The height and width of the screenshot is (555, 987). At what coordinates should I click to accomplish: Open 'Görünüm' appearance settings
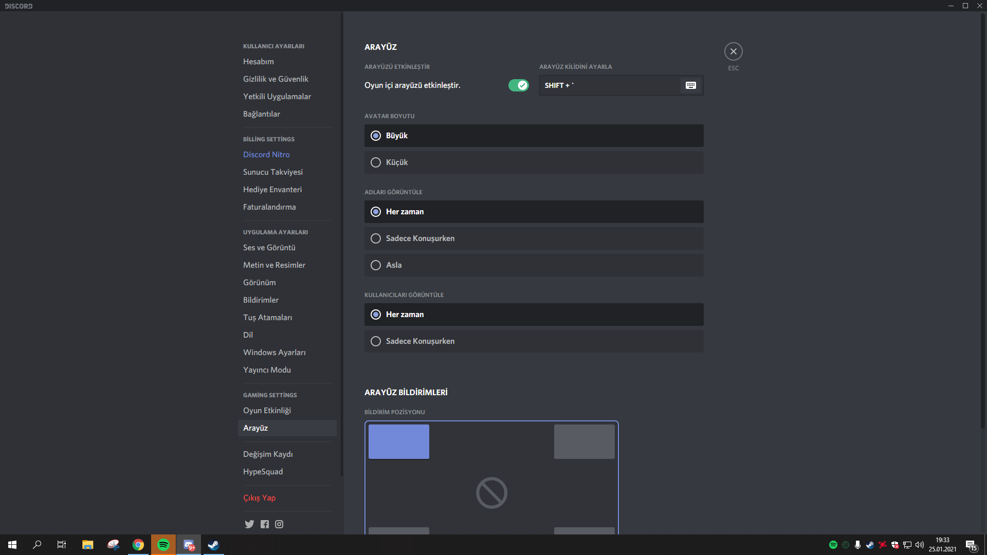click(287, 283)
